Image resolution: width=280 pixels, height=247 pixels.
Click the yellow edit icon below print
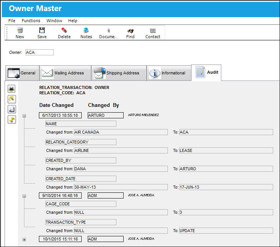(x=11, y=99)
